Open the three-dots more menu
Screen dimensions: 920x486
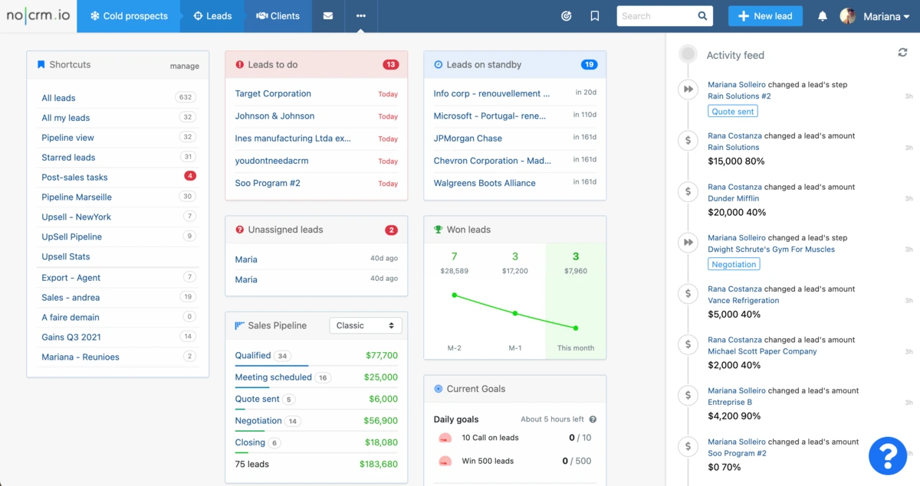(360, 16)
